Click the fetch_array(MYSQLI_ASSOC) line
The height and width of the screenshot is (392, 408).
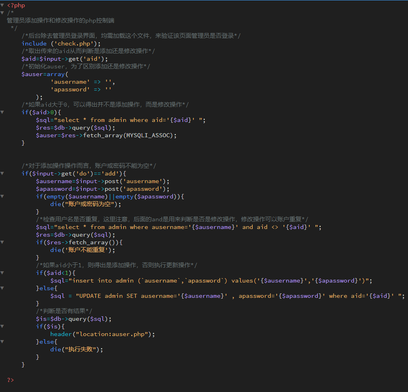click(106, 135)
